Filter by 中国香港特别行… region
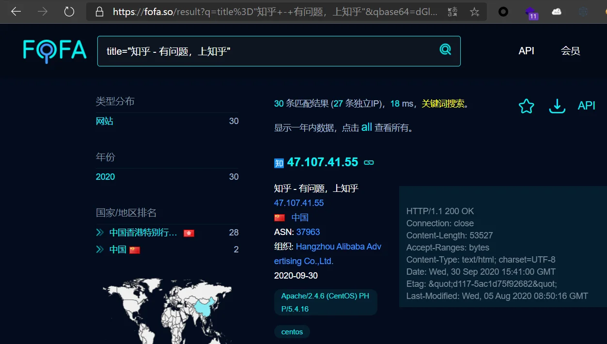Screen dimensions: 607x344 [x=143, y=233]
